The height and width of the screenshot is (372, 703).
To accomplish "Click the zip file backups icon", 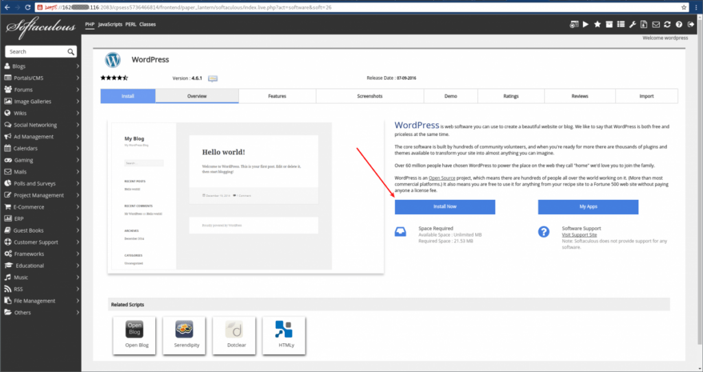I will (x=644, y=24).
